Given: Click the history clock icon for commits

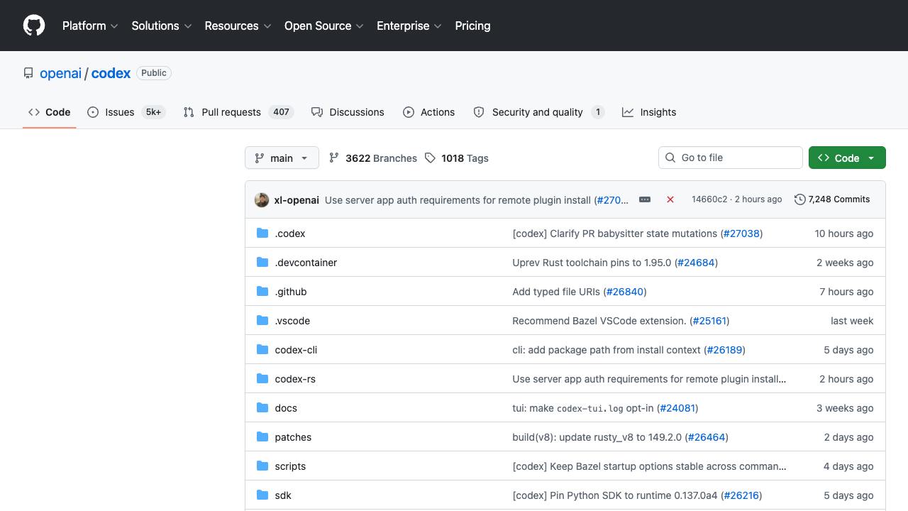Looking at the screenshot, I should point(800,199).
